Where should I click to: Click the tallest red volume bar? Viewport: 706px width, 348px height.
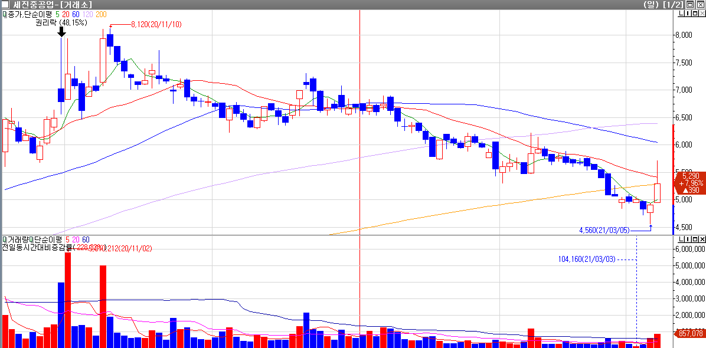point(68,300)
